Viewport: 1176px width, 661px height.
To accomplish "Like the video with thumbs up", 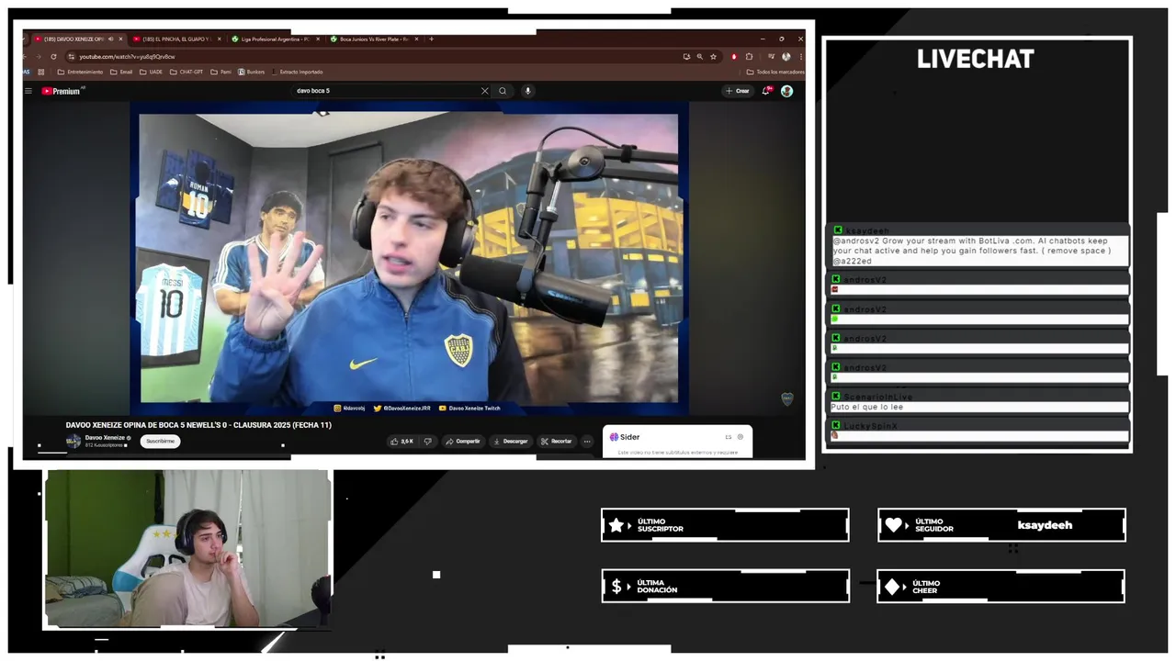I will coord(401,442).
